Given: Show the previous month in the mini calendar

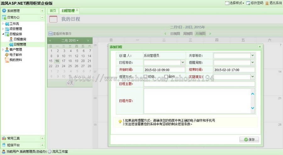Looking at the screenshot, I should tap(50, 41).
